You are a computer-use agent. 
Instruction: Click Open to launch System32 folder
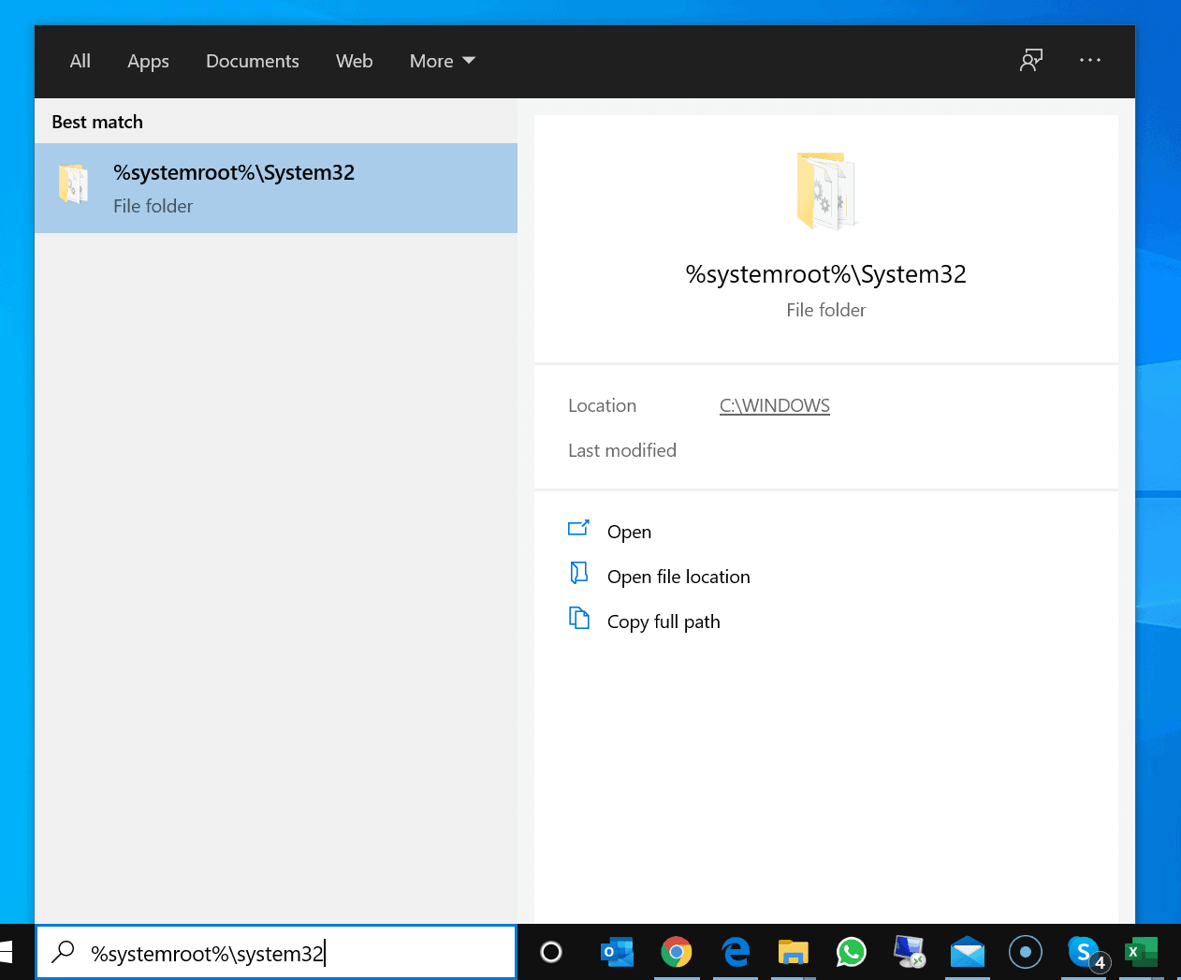click(x=628, y=532)
